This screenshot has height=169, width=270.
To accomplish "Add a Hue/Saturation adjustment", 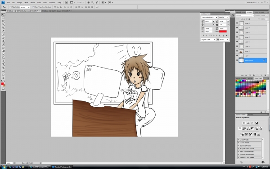I will tap(244, 128).
